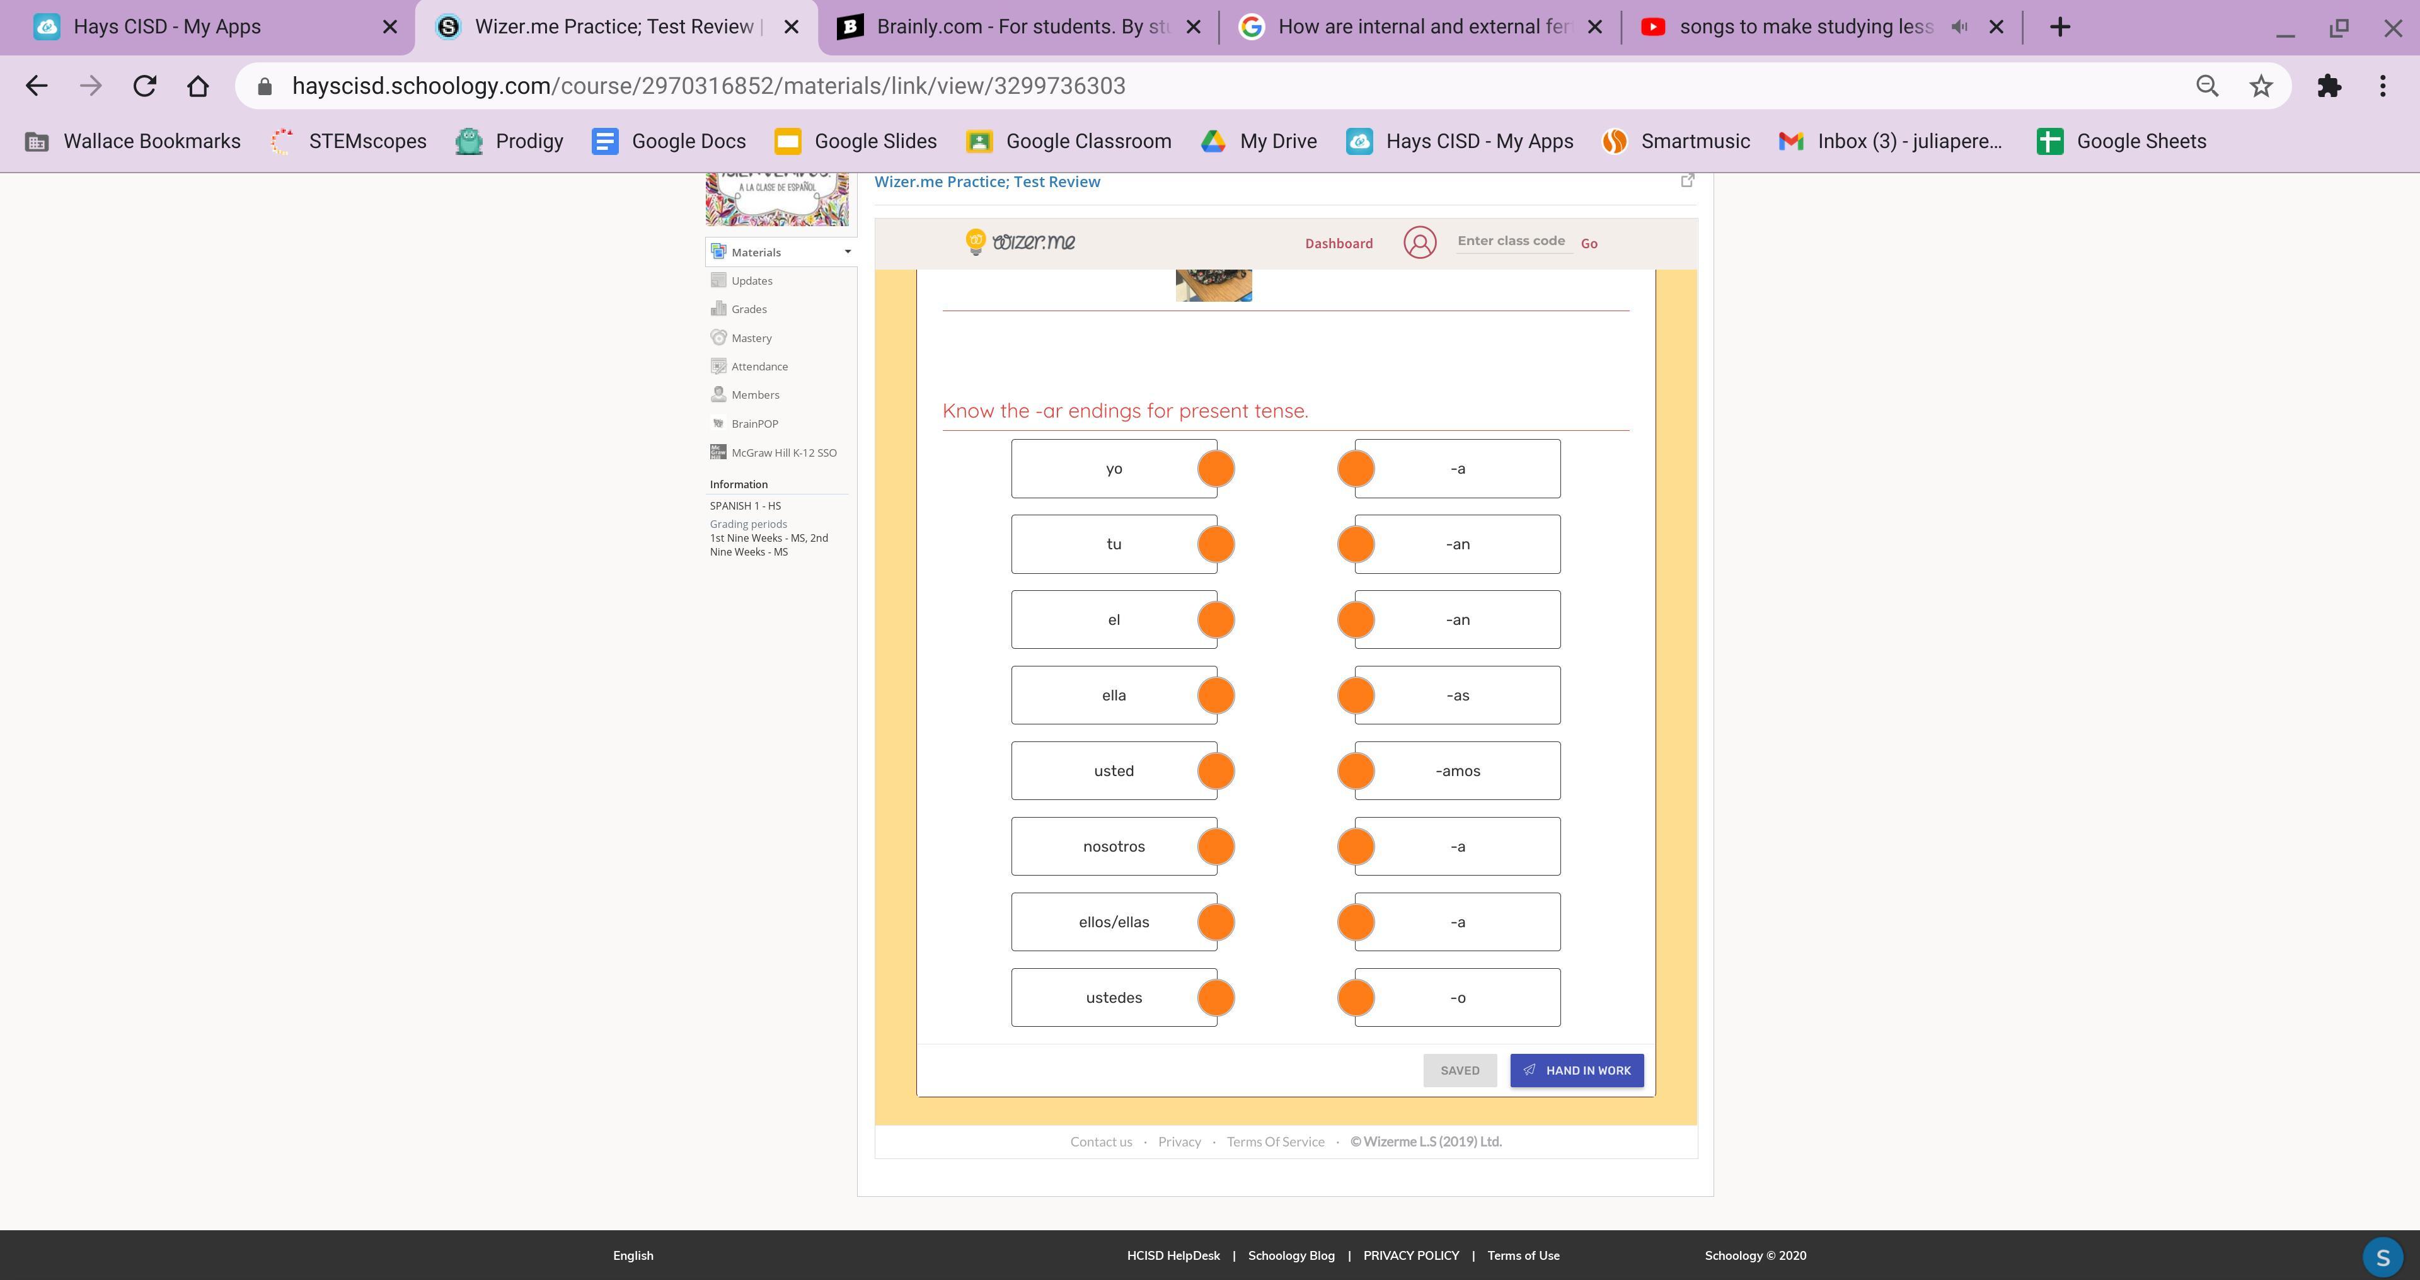Mute the YouTube songs tab audio
This screenshot has width=2420, height=1280.
coord(1959,27)
